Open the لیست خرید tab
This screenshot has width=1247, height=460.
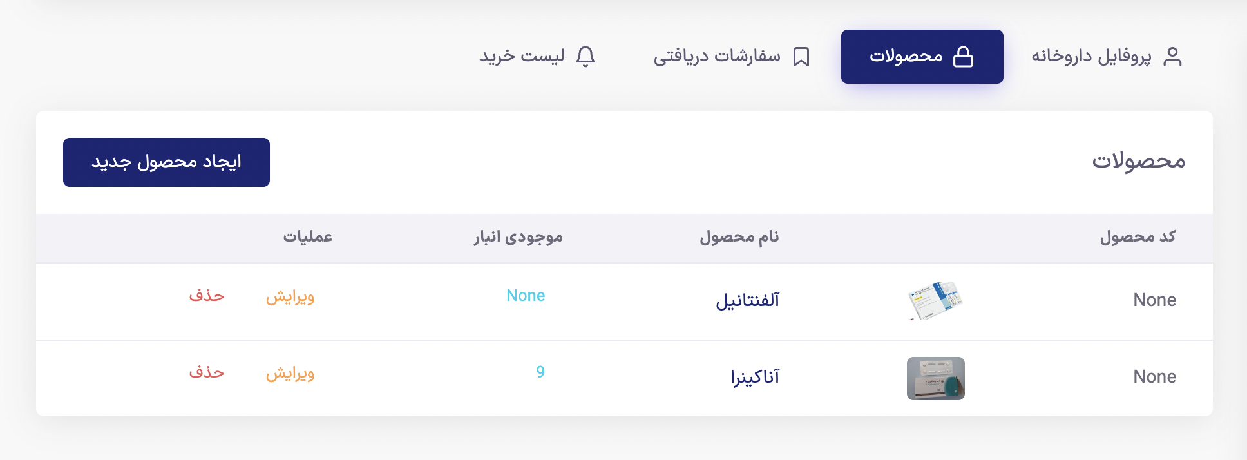point(537,57)
